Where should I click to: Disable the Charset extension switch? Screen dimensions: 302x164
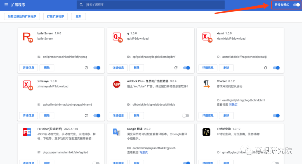click(x=276, y=115)
